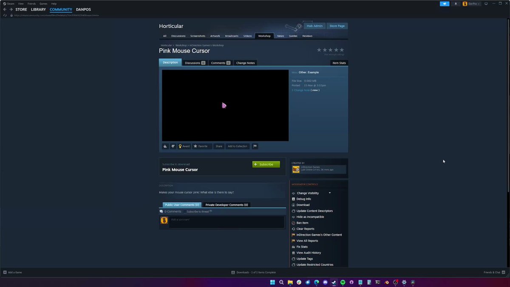The height and width of the screenshot is (287, 510).
Task: Open change note view link
Action: [x=315, y=90]
